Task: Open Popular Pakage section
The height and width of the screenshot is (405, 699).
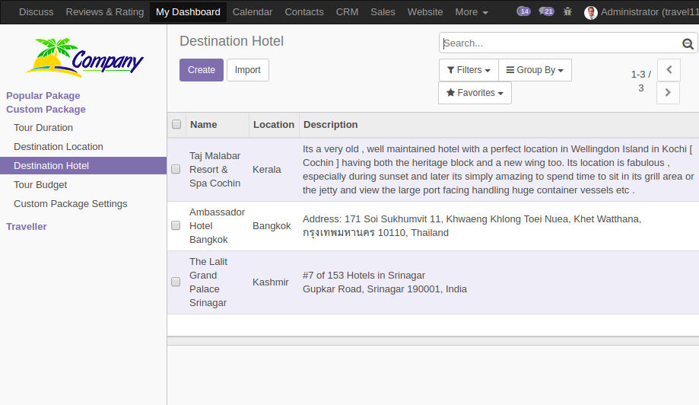Action: (43, 96)
